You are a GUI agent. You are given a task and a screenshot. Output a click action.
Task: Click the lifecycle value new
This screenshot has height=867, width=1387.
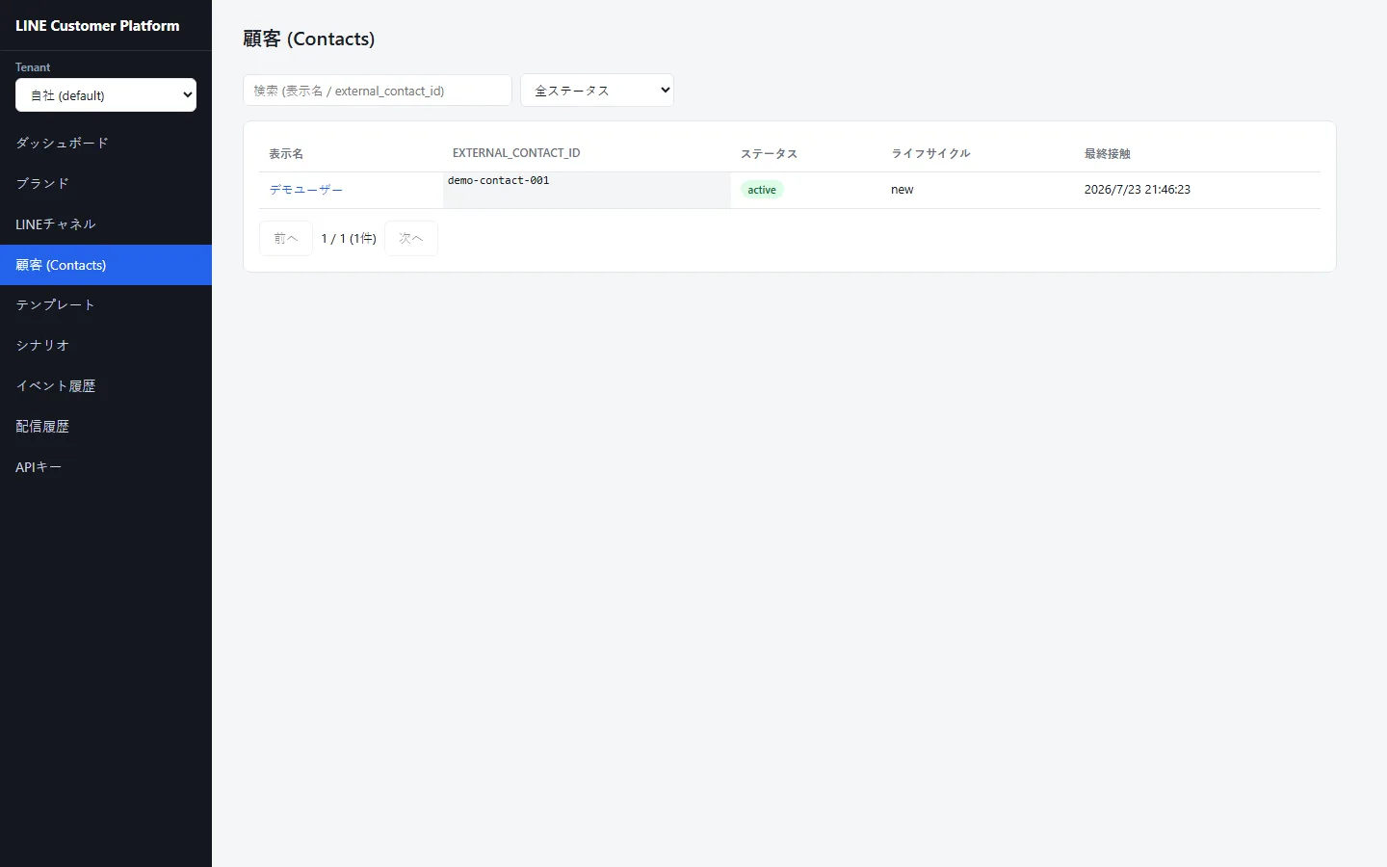click(x=903, y=190)
